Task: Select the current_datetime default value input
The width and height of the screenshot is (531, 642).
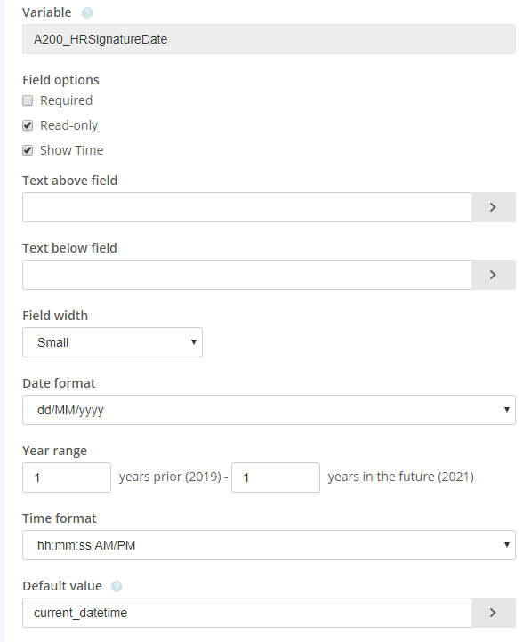Action: (x=247, y=613)
